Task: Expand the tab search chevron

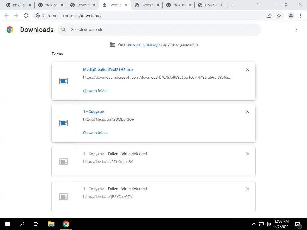Action: coord(259,4)
